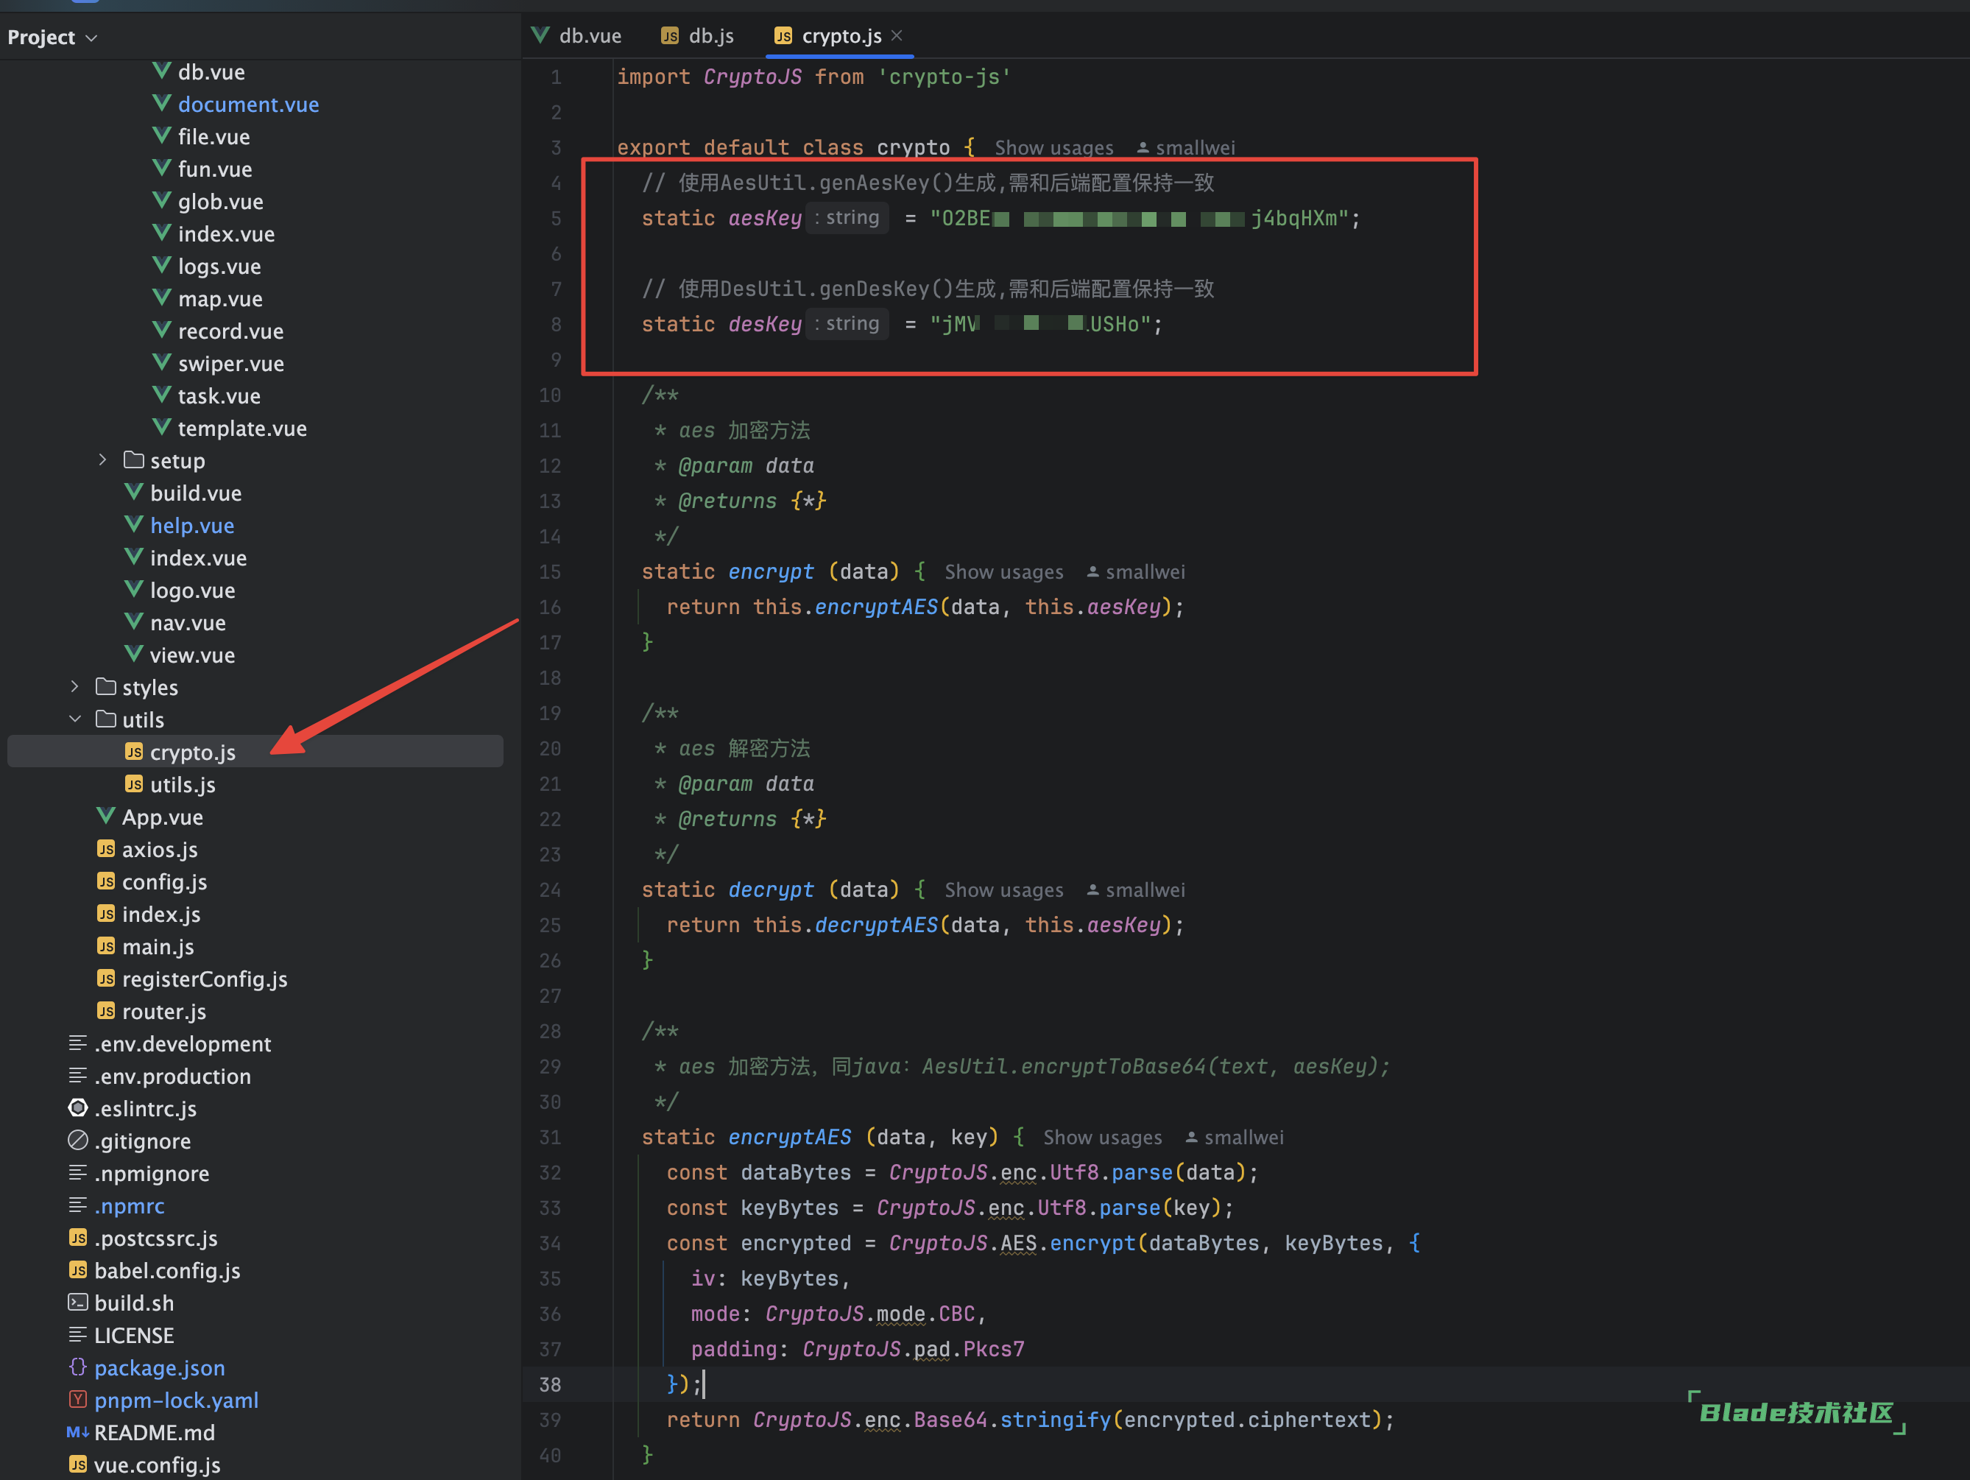
Task: Click the ESLint icon beside .eslintrc.js
Action: click(78, 1107)
